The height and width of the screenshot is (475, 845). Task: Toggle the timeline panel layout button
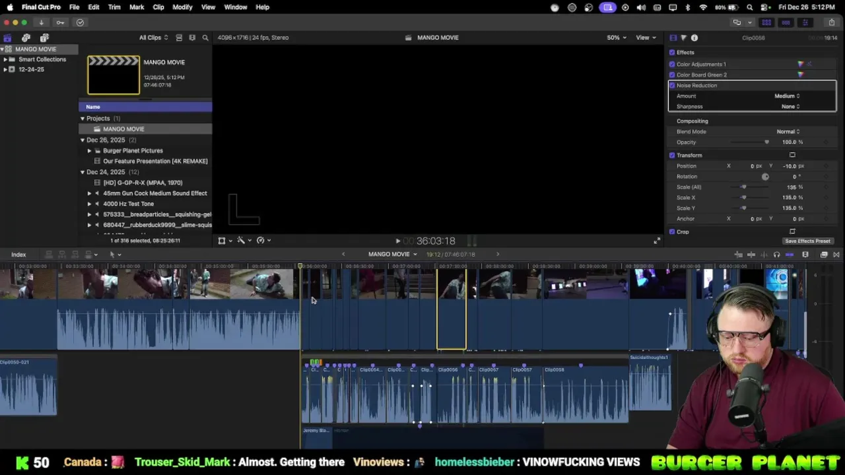786,22
